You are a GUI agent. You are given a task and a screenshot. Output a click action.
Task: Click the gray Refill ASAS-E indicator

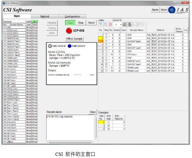[x=50, y=46]
